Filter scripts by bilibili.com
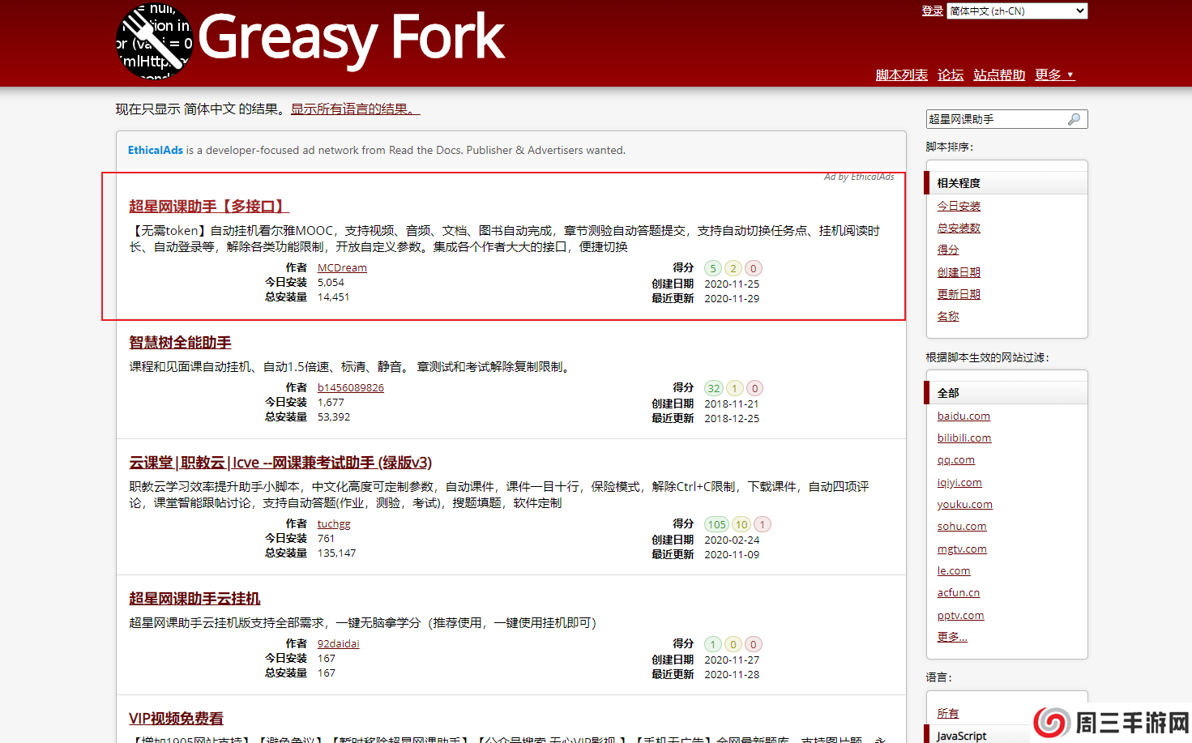Image resolution: width=1192 pixels, height=743 pixels. click(x=963, y=438)
